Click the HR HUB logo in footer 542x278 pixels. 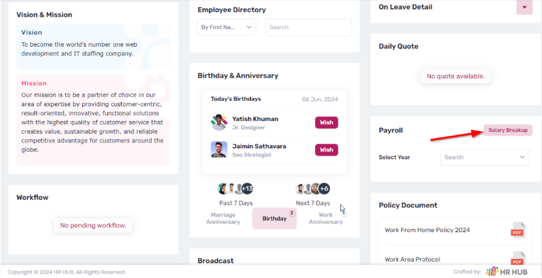506,271
